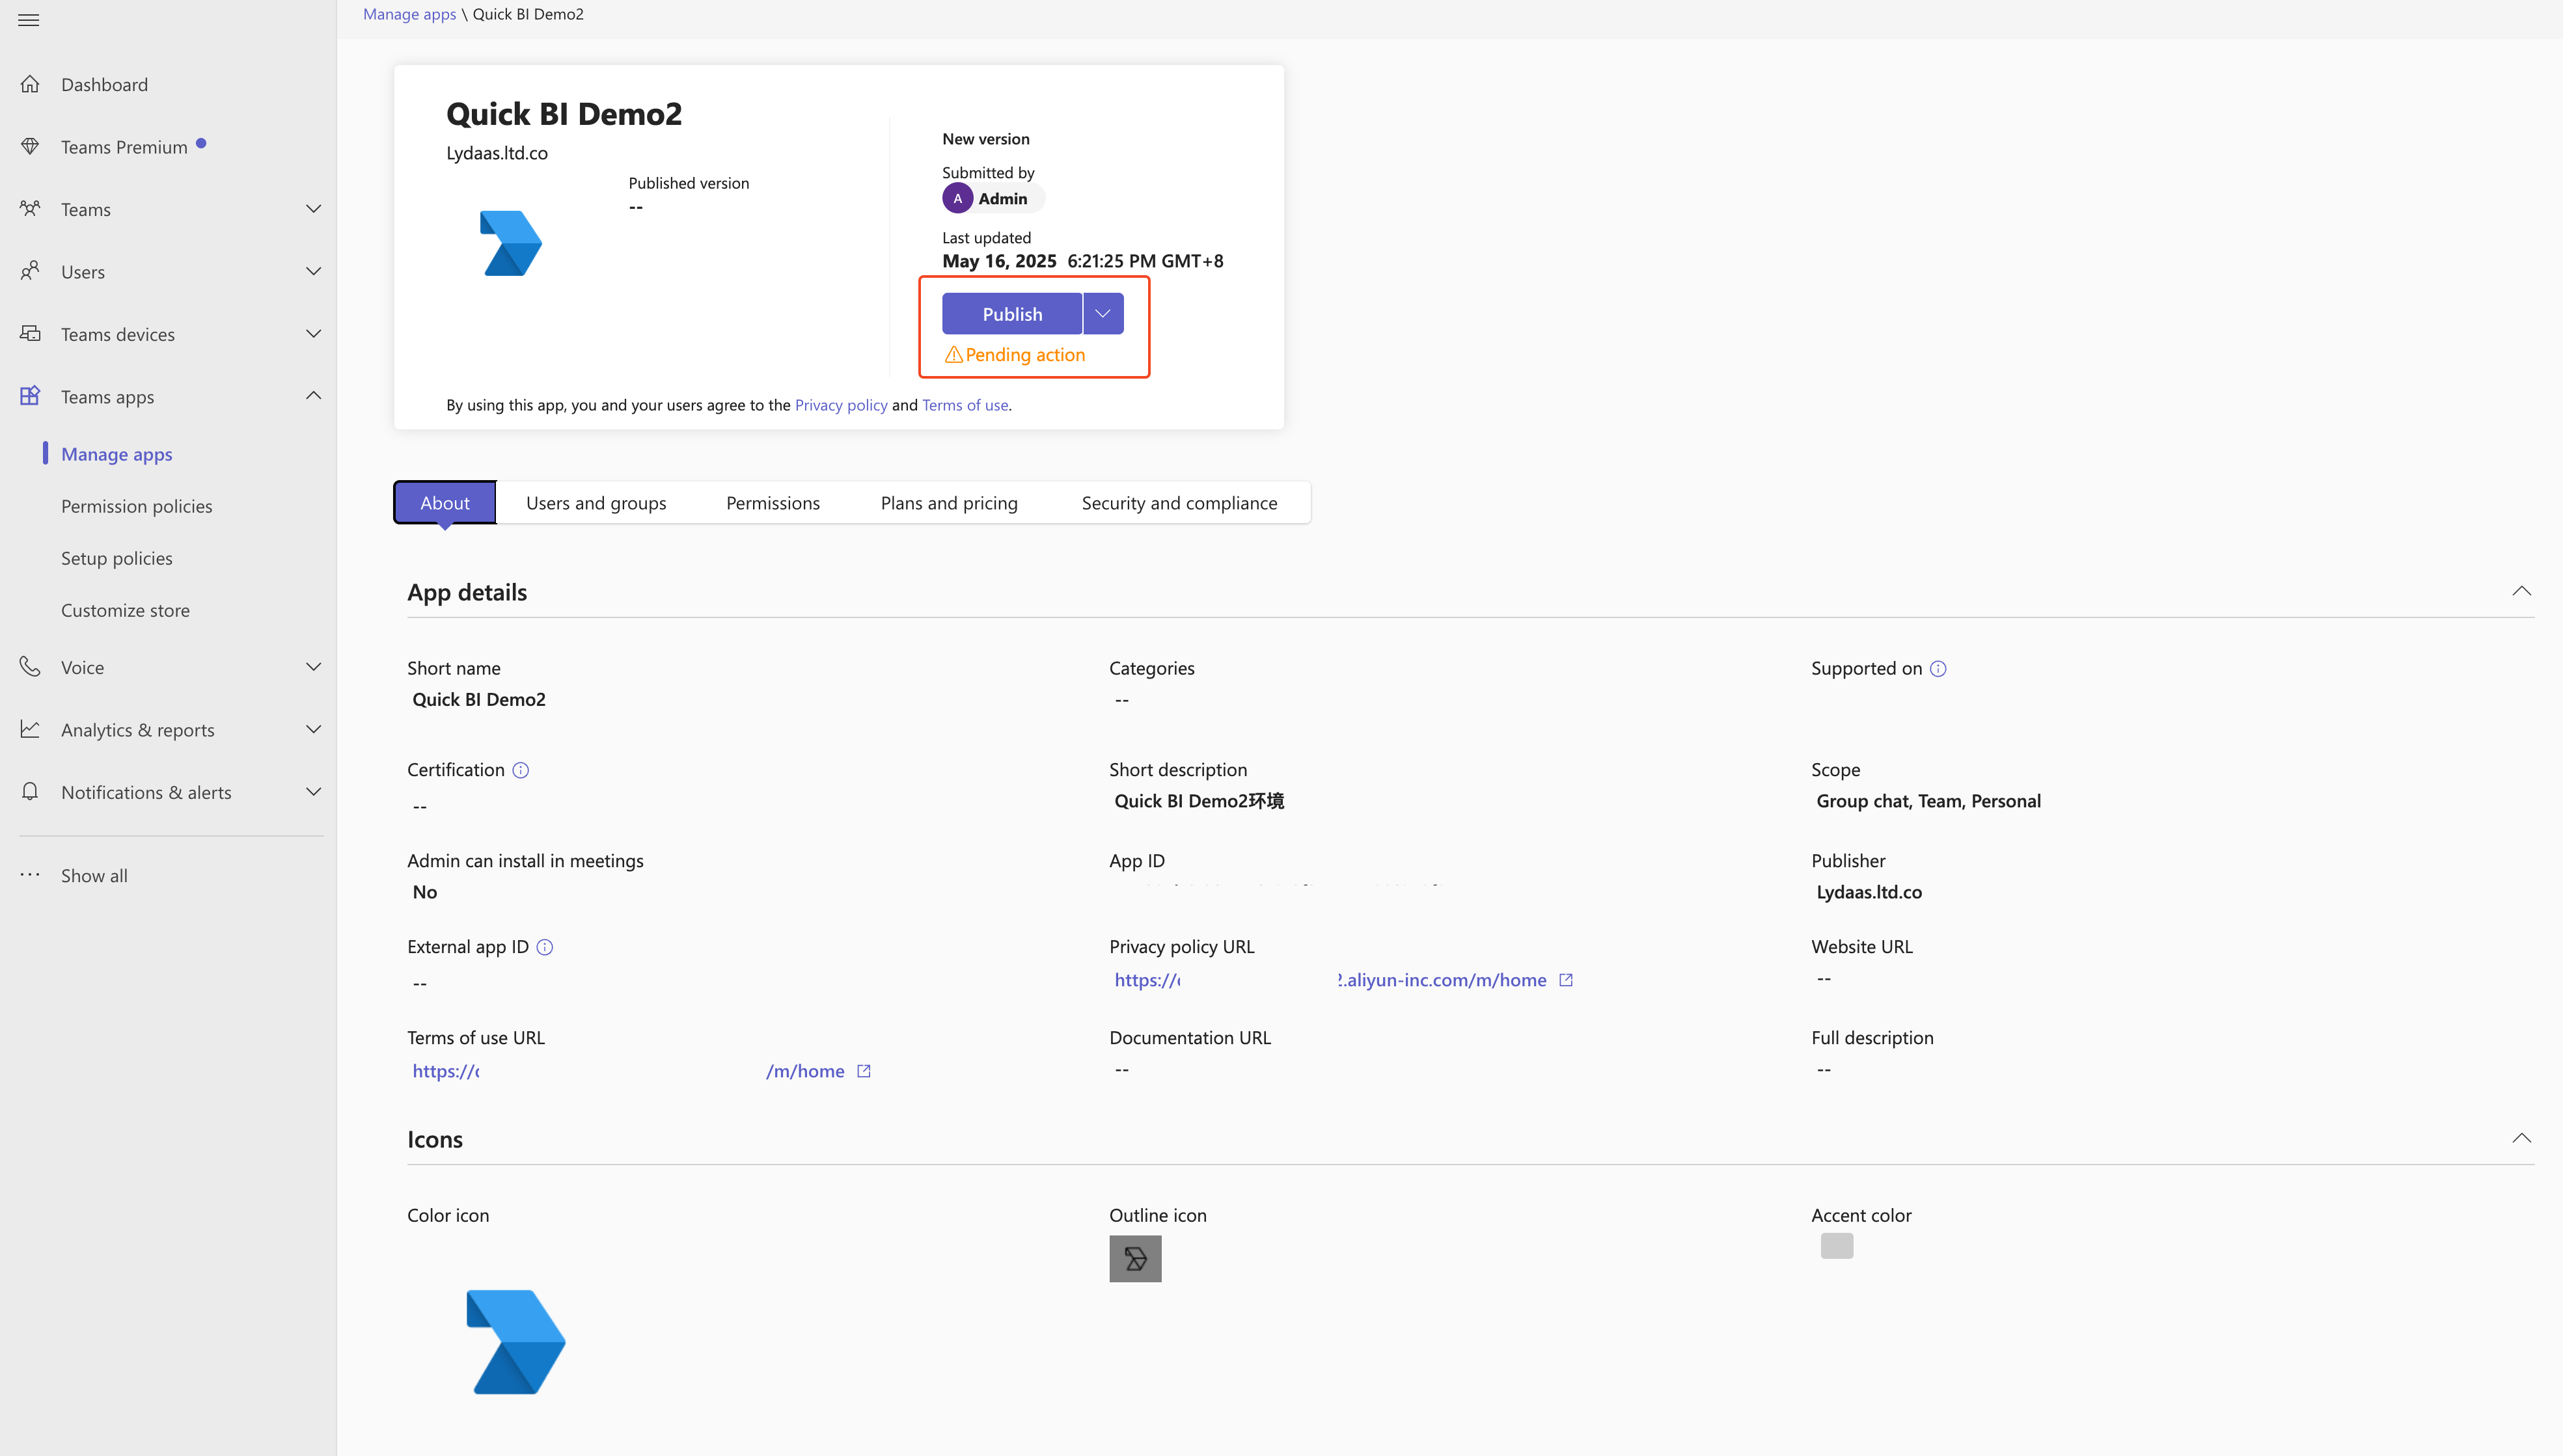The height and width of the screenshot is (1456, 2563).
Task: Click the Teams Premium label
Action: tap(124, 147)
